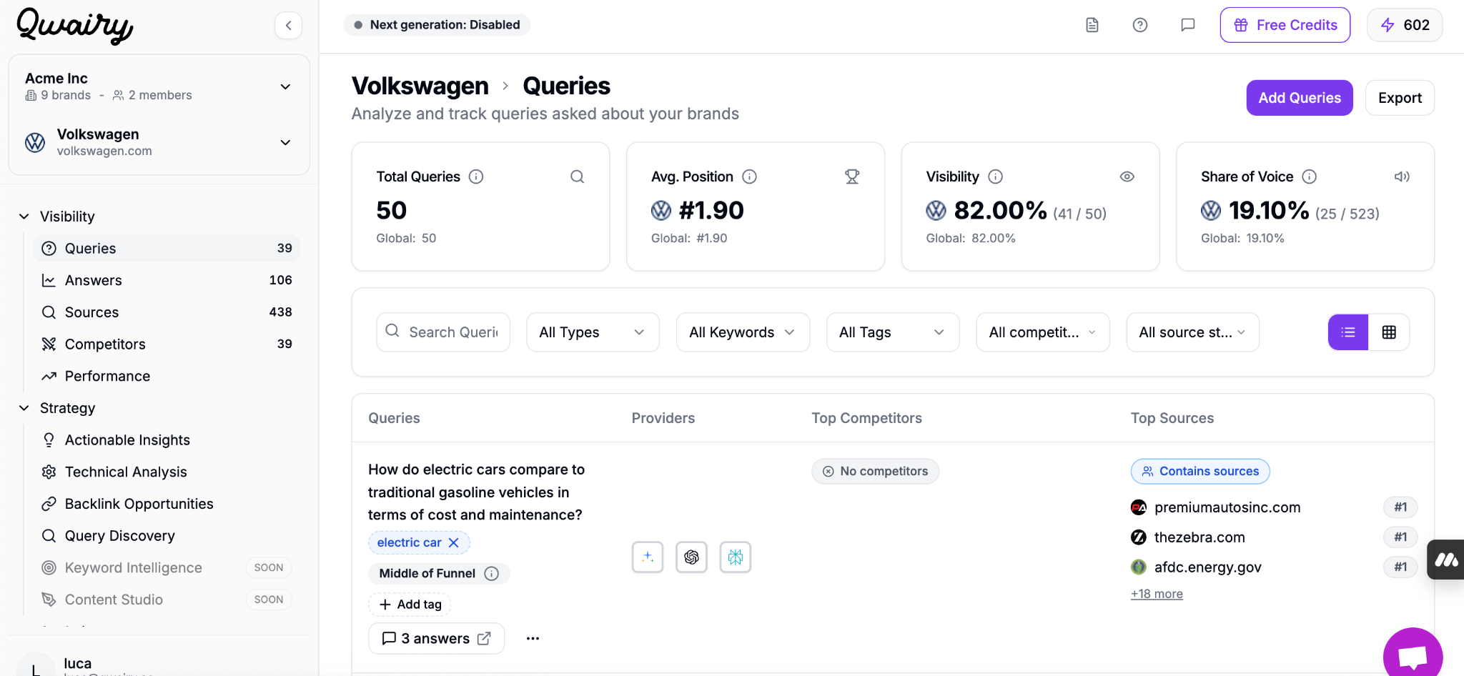
Task: Click the Add tag button
Action: pyautogui.click(x=410, y=605)
